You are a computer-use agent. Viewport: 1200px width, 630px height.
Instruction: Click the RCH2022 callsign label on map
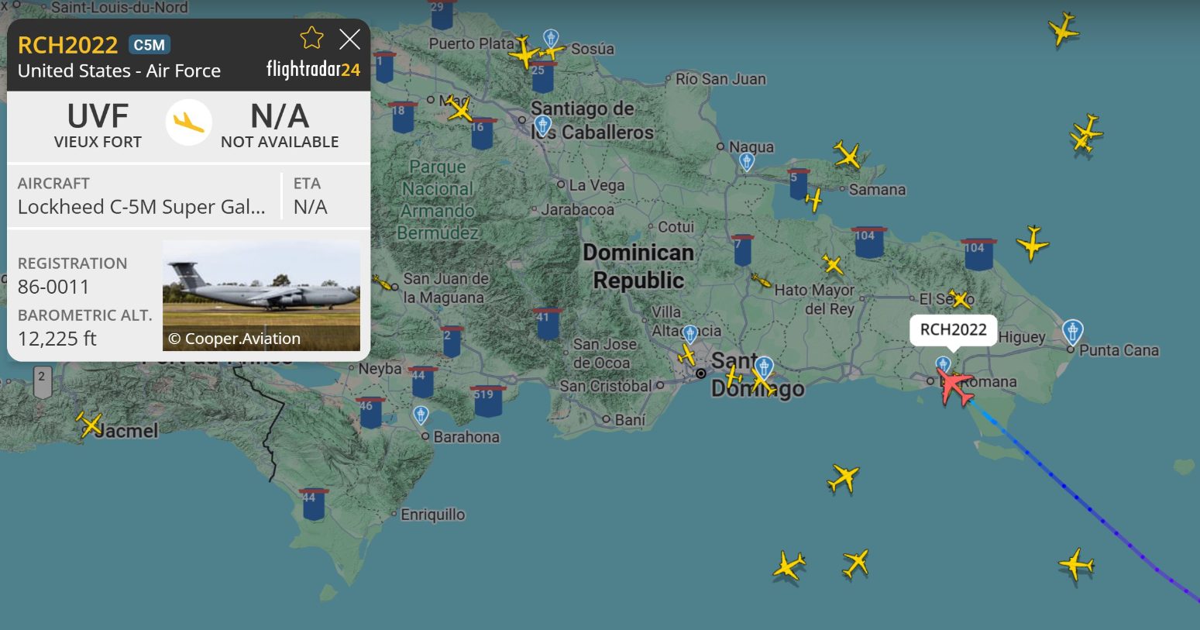click(x=953, y=329)
